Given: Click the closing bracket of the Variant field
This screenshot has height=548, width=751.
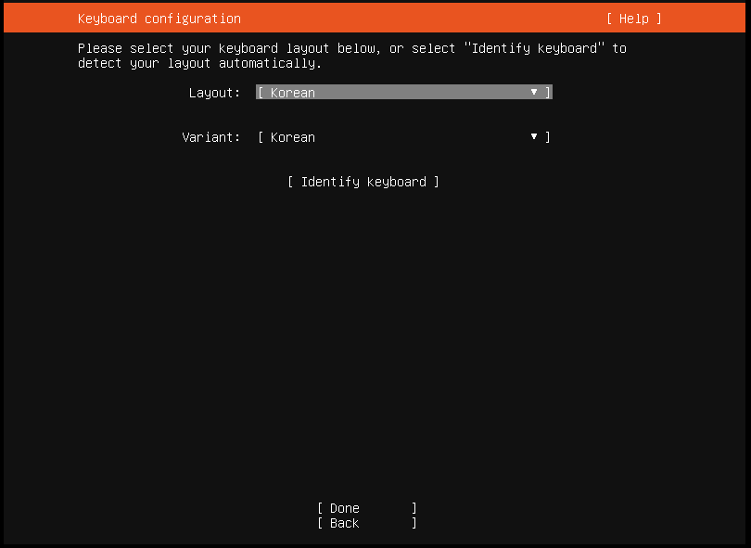Looking at the screenshot, I should pyautogui.click(x=548, y=137).
